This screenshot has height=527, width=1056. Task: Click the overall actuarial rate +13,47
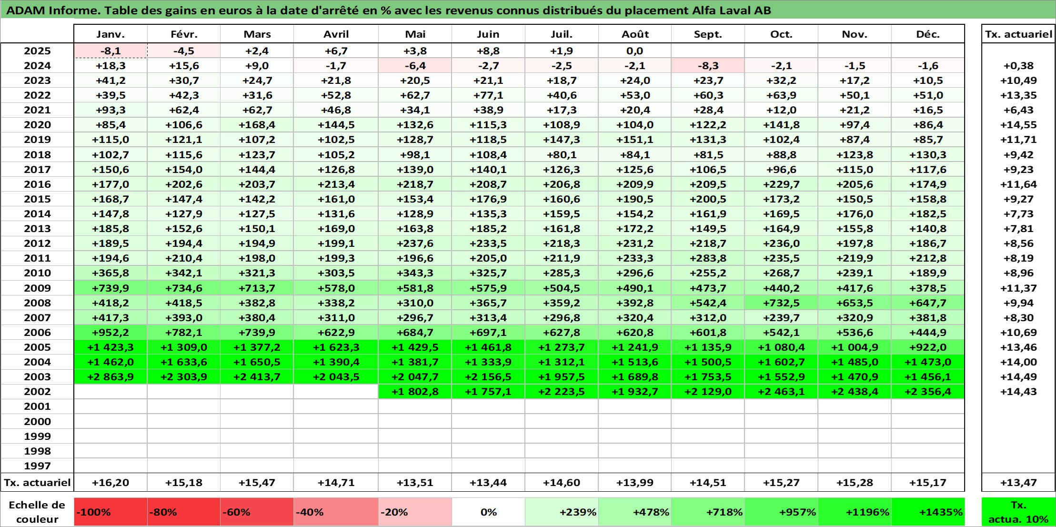pos(1018,483)
